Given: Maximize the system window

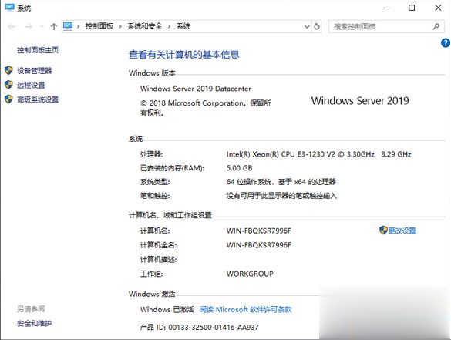Looking at the screenshot, I should [412, 8].
